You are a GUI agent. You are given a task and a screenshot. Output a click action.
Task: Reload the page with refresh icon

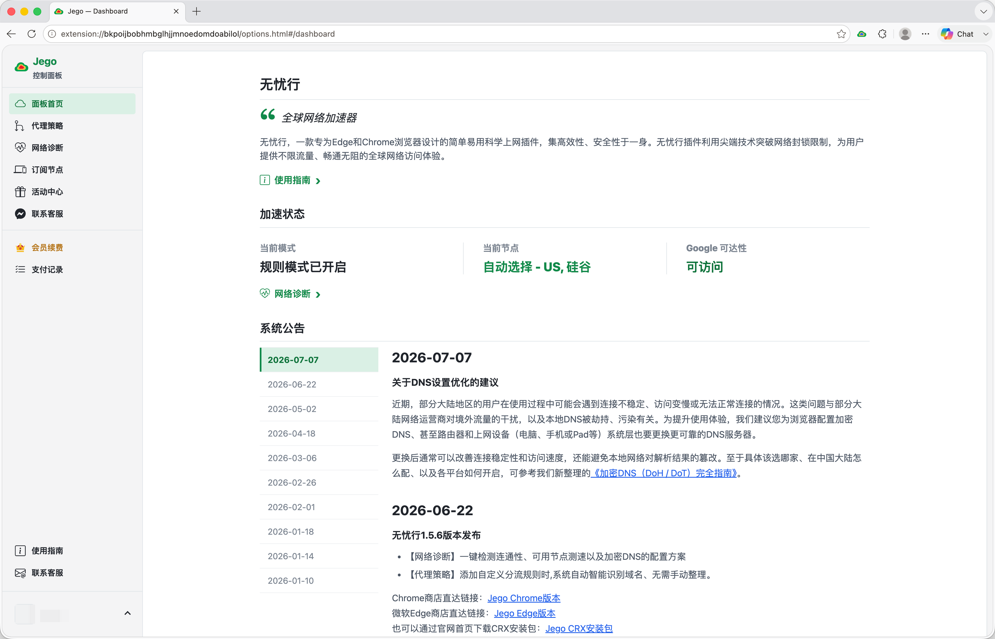click(32, 34)
